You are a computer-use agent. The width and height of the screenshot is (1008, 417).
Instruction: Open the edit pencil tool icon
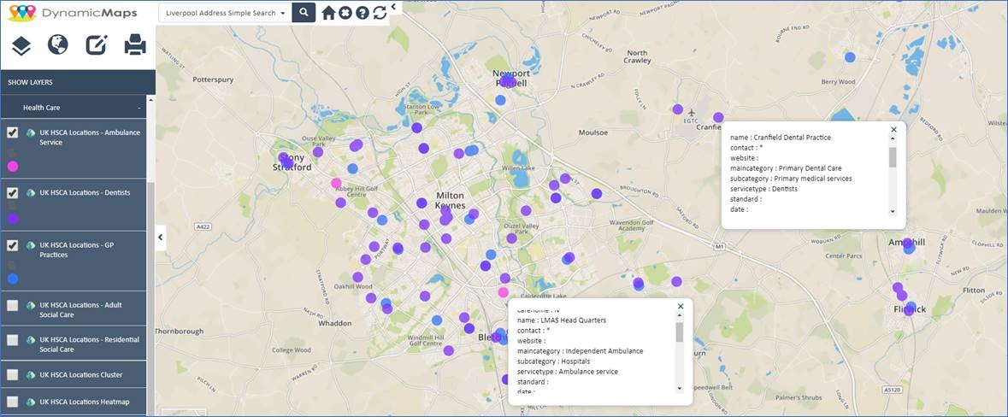[x=97, y=44]
